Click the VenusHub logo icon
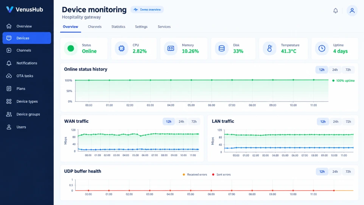The height and width of the screenshot is (205, 364). 10,9
